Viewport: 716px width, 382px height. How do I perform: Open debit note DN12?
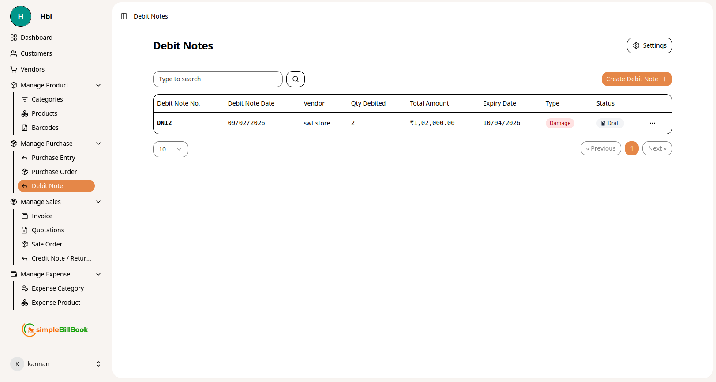(165, 123)
